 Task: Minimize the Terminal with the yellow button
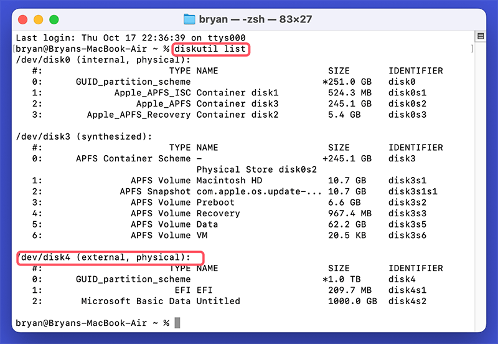39,19
